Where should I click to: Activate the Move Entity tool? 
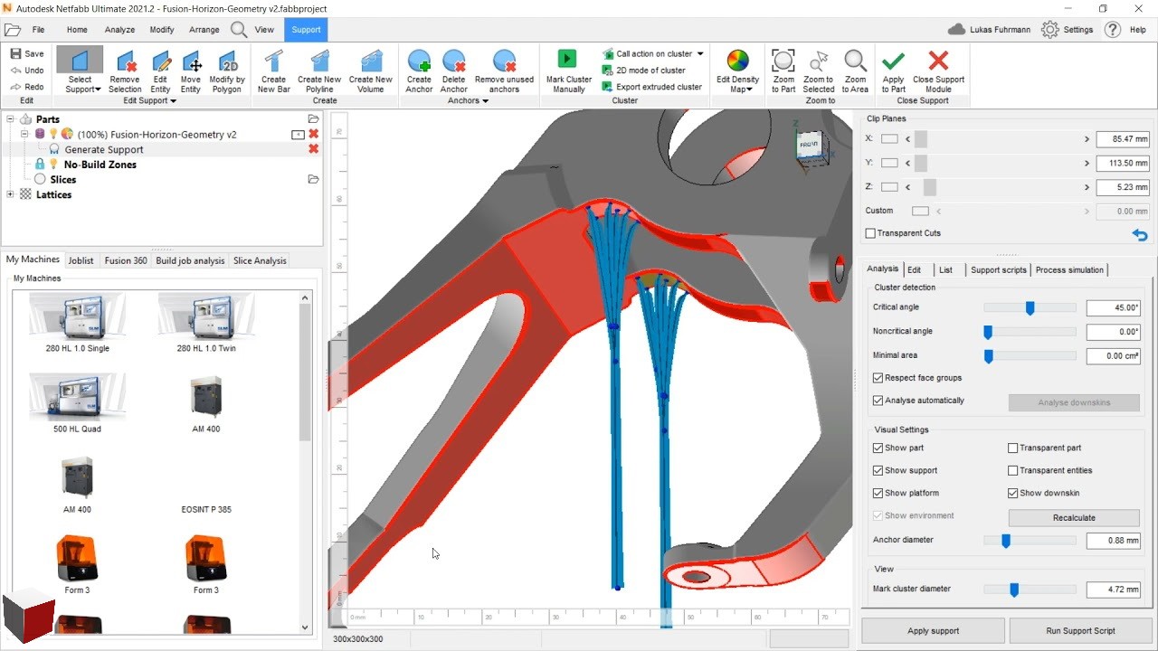pyautogui.click(x=190, y=61)
